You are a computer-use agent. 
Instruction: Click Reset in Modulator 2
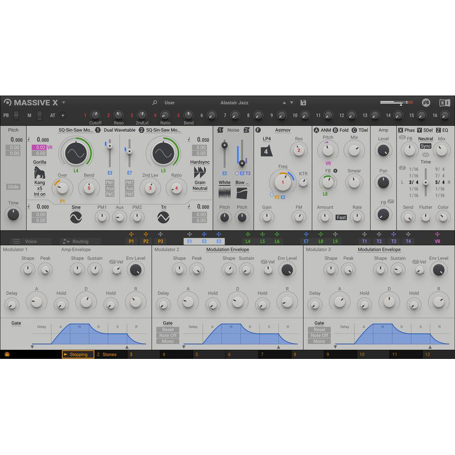tap(168, 330)
